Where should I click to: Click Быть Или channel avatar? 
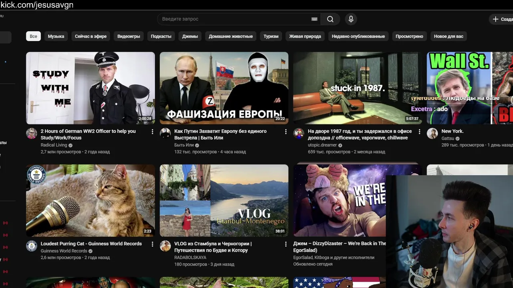[165, 134]
